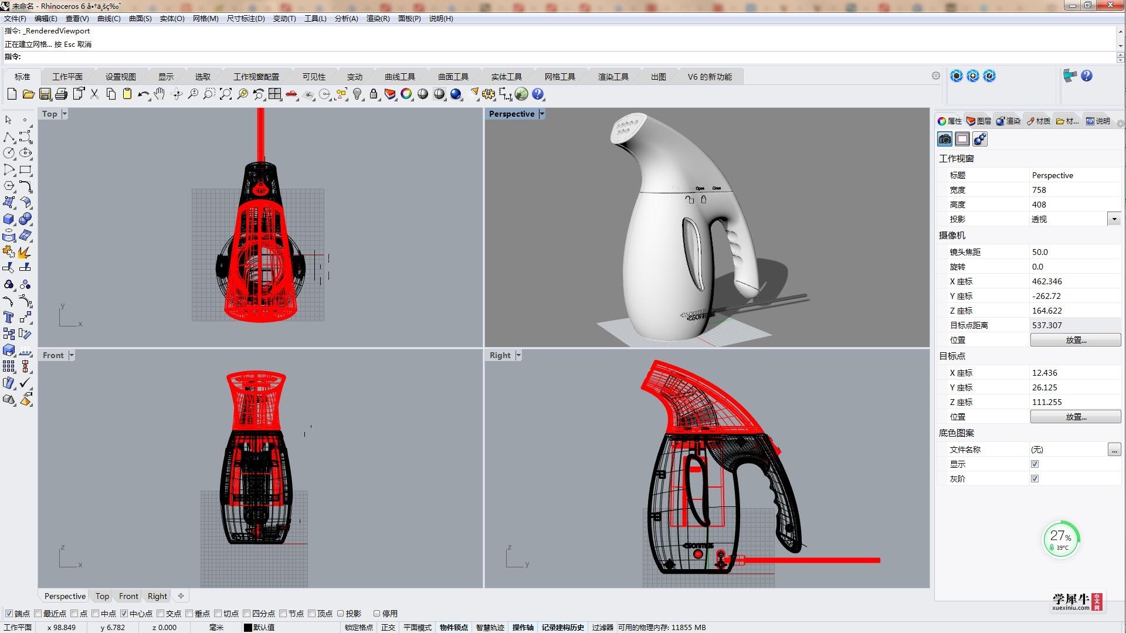
Task: Toggle the 中点 osnap checkbox
Action: [96, 614]
